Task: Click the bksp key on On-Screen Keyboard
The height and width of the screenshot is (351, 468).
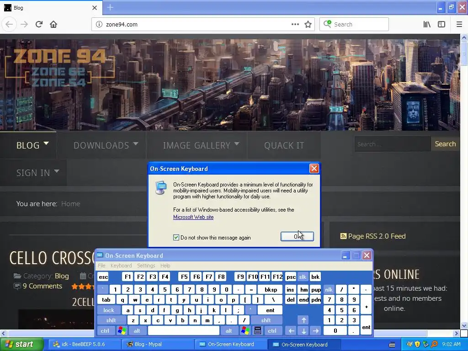Action: pos(271,289)
